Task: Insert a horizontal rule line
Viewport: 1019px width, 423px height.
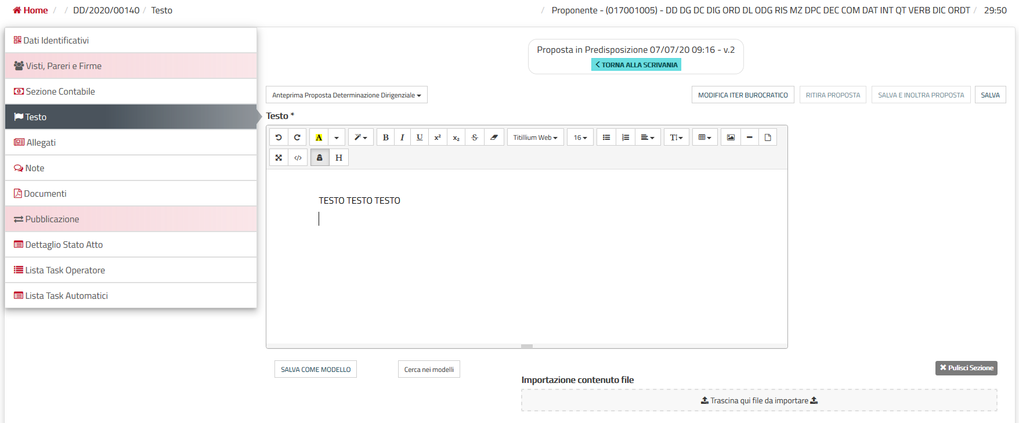Action: coord(749,138)
